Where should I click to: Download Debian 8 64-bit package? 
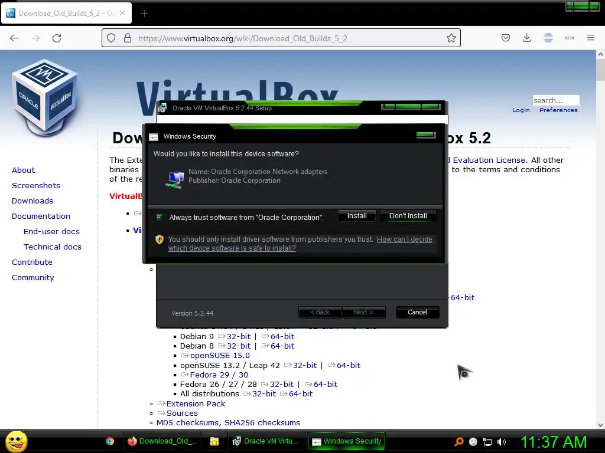282,346
